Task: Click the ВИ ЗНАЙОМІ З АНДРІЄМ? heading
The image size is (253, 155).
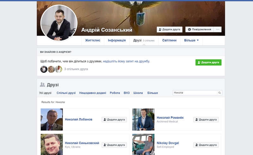Action: coord(56,52)
